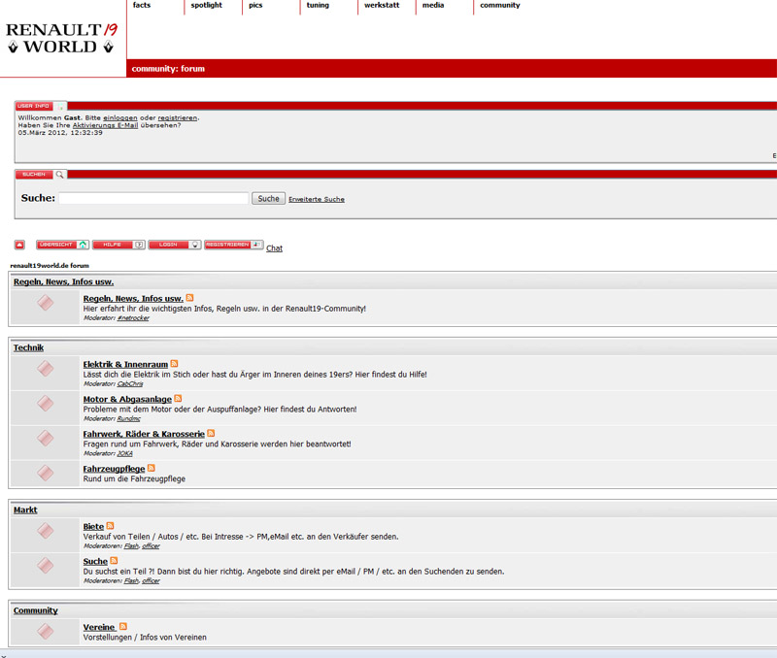Viewport: 777px width, 658px height.
Task: Open the Chat link
Action: pyautogui.click(x=274, y=248)
